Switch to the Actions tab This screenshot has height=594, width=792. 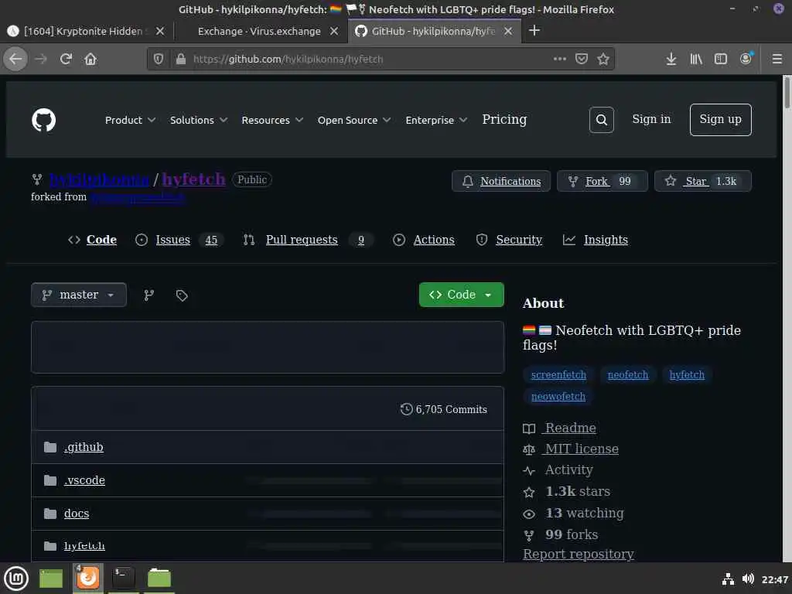point(424,240)
